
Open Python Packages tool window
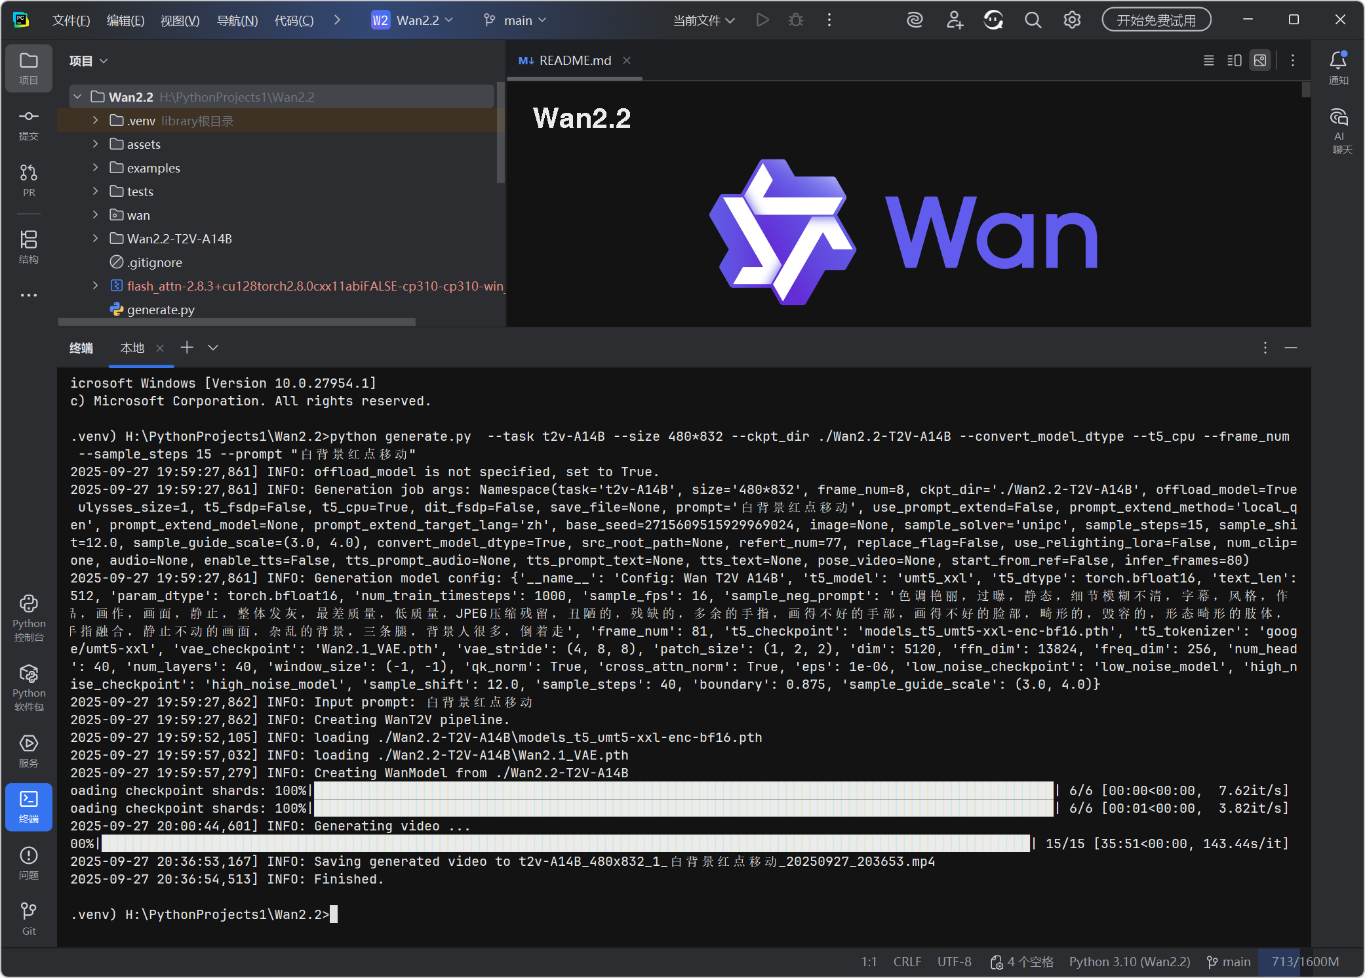(29, 687)
